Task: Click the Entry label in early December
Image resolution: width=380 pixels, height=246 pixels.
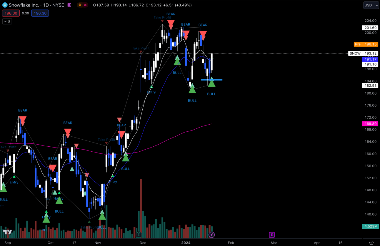Action: (151, 92)
